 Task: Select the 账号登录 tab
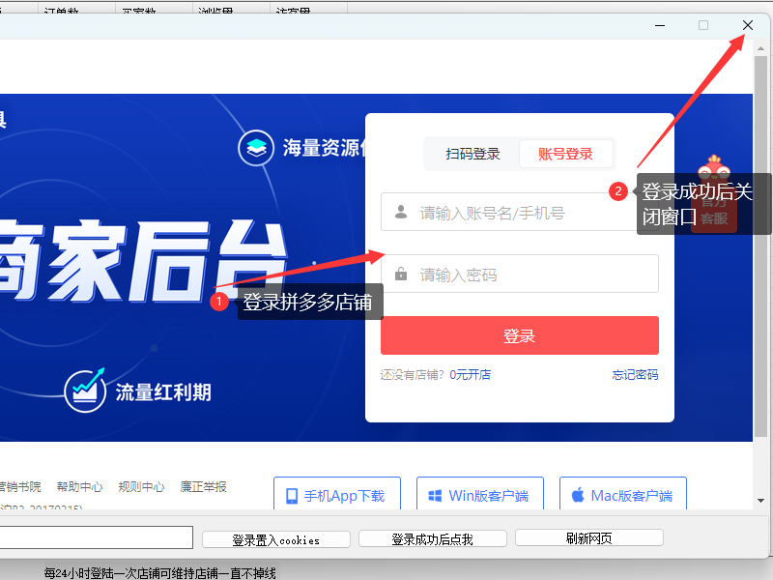pos(565,154)
